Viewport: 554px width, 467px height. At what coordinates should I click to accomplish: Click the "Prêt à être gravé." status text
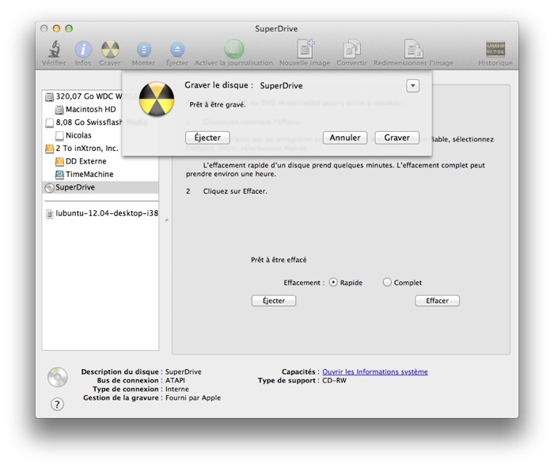click(x=218, y=105)
